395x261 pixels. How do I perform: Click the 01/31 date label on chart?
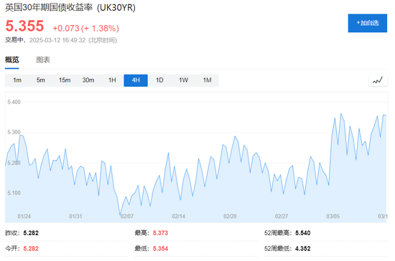tap(75, 217)
